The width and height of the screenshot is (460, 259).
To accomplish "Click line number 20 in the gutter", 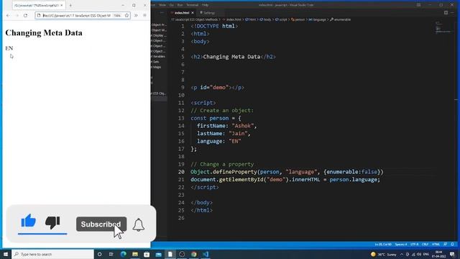I will coord(181,172).
